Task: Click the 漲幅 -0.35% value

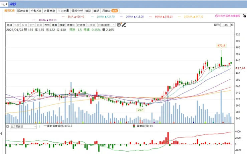Action: click(92, 30)
